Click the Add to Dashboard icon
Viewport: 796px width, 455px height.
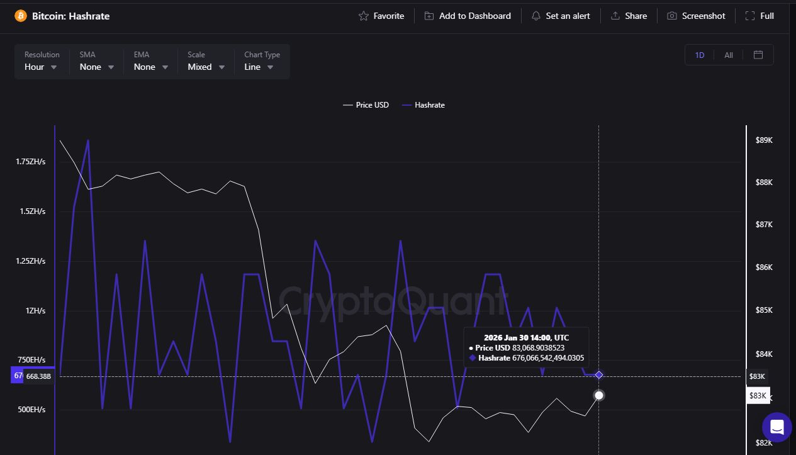tap(429, 16)
